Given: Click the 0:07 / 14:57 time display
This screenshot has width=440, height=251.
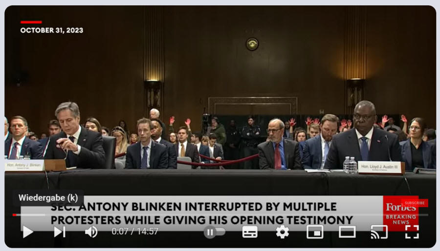Looking at the screenshot, I should click(135, 231).
